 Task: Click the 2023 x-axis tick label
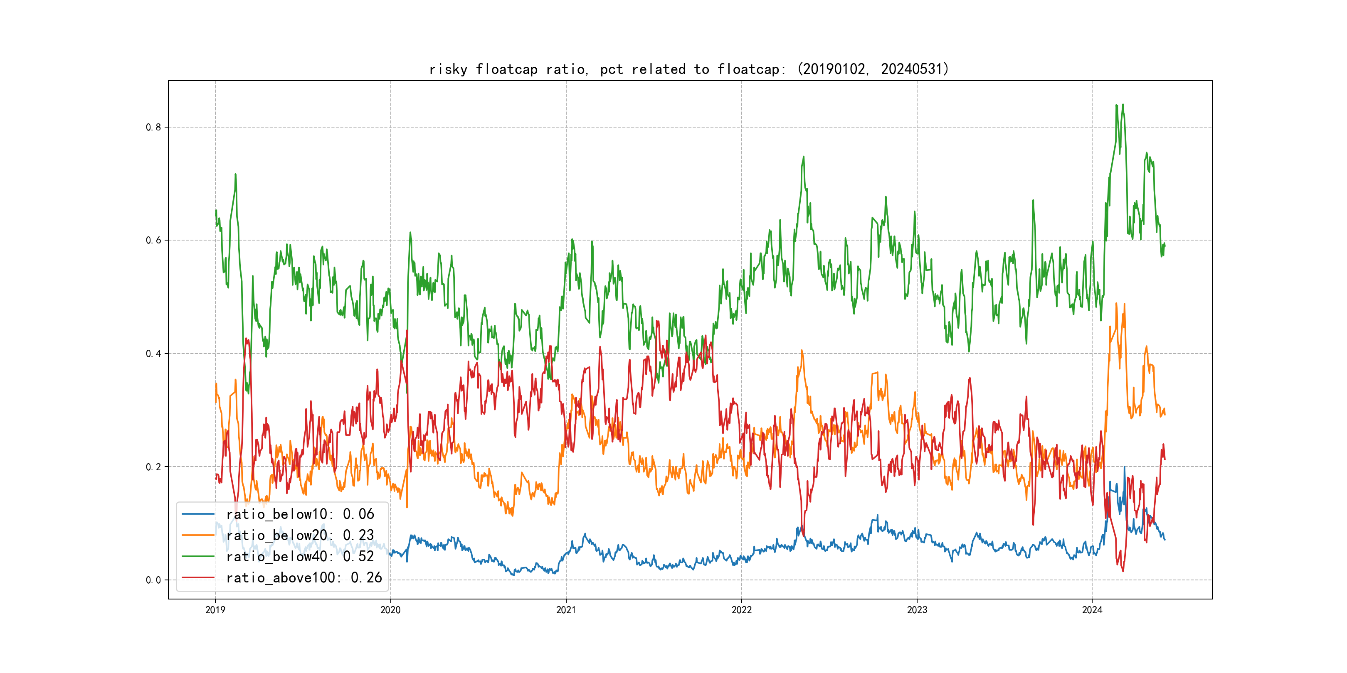coord(917,610)
